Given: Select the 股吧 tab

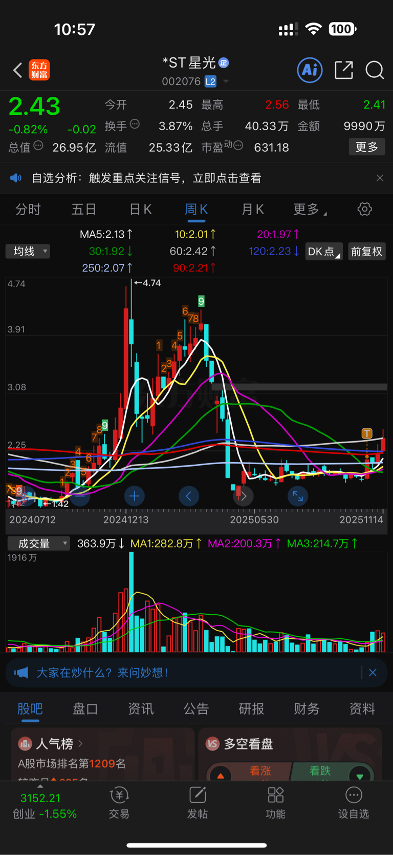Looking at the screenshot, I should point(30,708).
